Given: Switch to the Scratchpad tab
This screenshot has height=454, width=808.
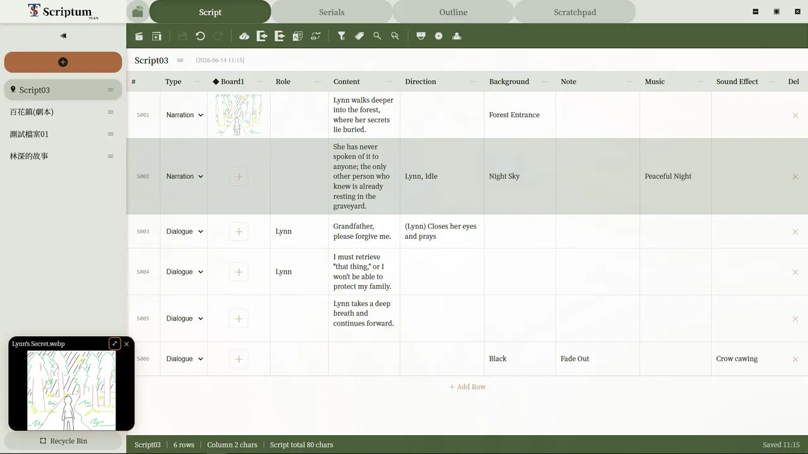Looking at the screenshot, I should coord(574,12).
